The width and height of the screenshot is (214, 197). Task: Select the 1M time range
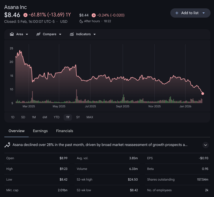tap(34, 117)
